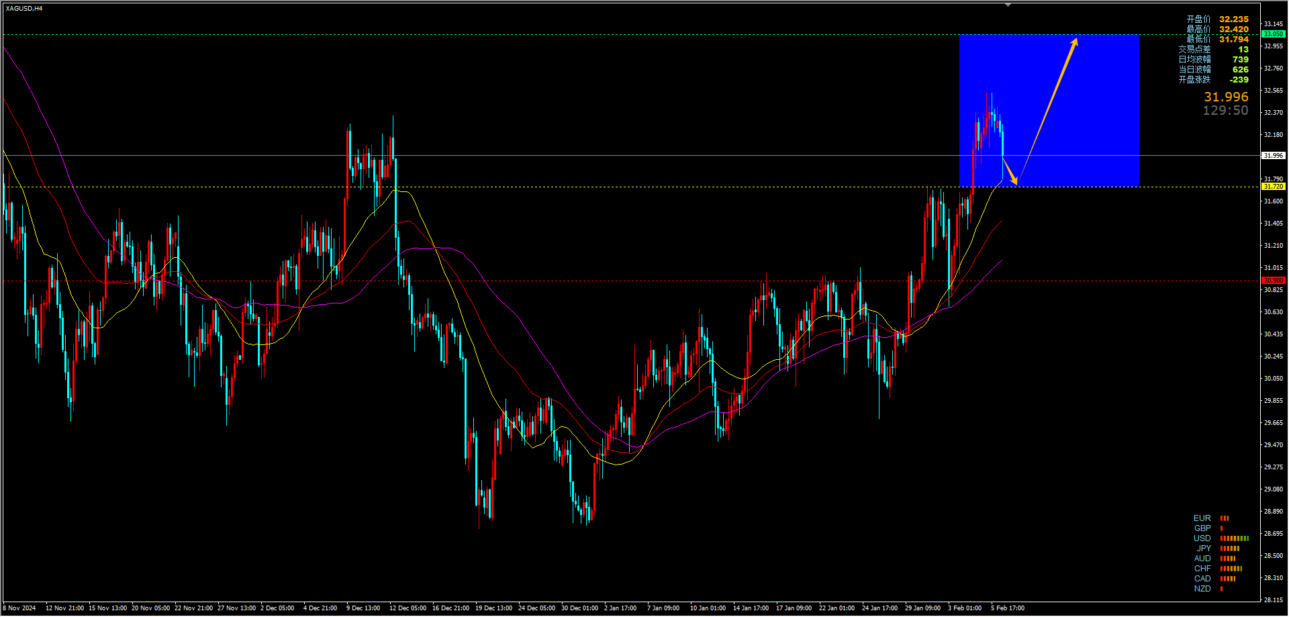The image size is (1289, 617).
Task: Click the 32.180 price scale label
Action: click(x=1274, y=135)
